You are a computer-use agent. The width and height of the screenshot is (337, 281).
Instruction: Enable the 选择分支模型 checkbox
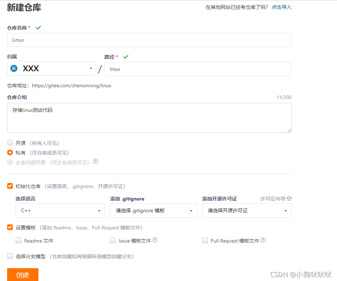(10, 256)
